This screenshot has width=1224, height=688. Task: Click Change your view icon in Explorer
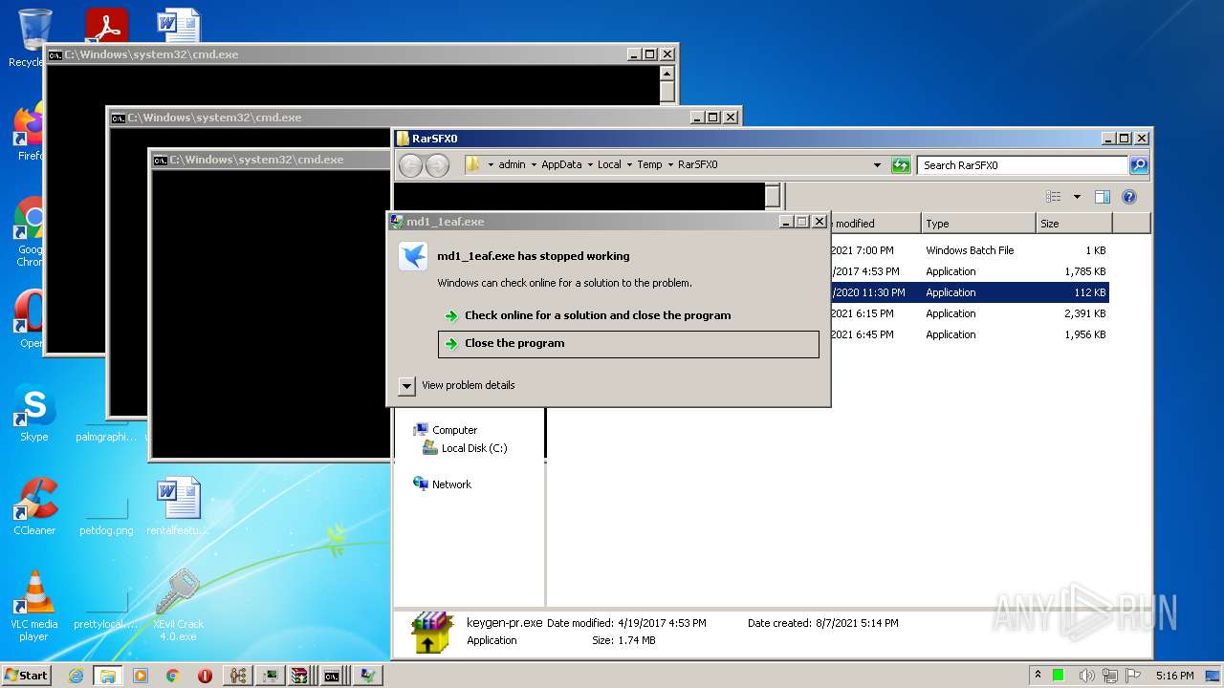point(1054,197)
